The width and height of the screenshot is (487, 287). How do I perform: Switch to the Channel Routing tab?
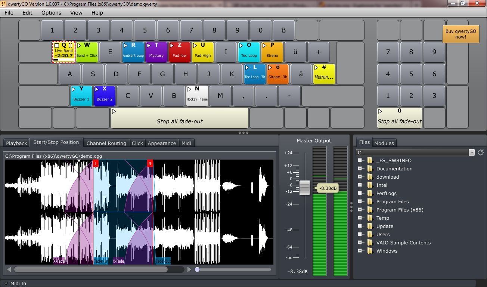click(106, 143)
